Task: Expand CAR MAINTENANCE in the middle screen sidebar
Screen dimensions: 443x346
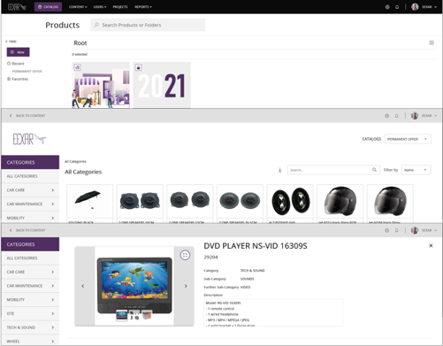Action: (x=30, y=204)
